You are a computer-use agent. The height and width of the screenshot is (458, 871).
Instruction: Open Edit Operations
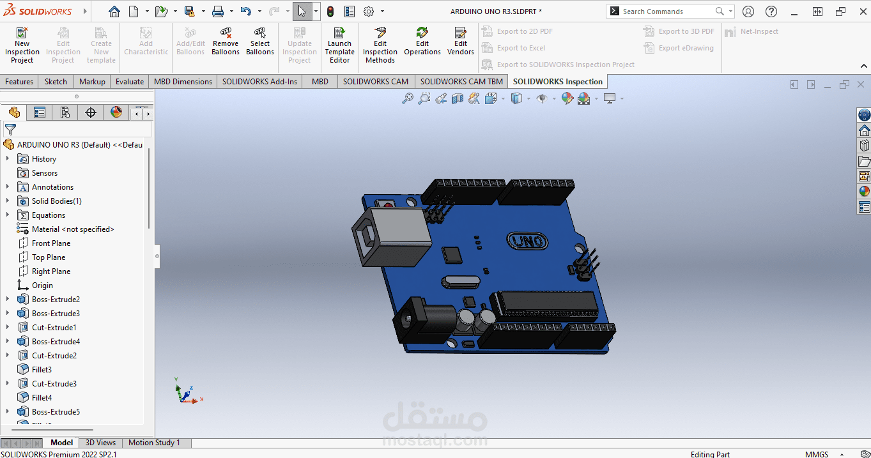click(x=422, y=41)
